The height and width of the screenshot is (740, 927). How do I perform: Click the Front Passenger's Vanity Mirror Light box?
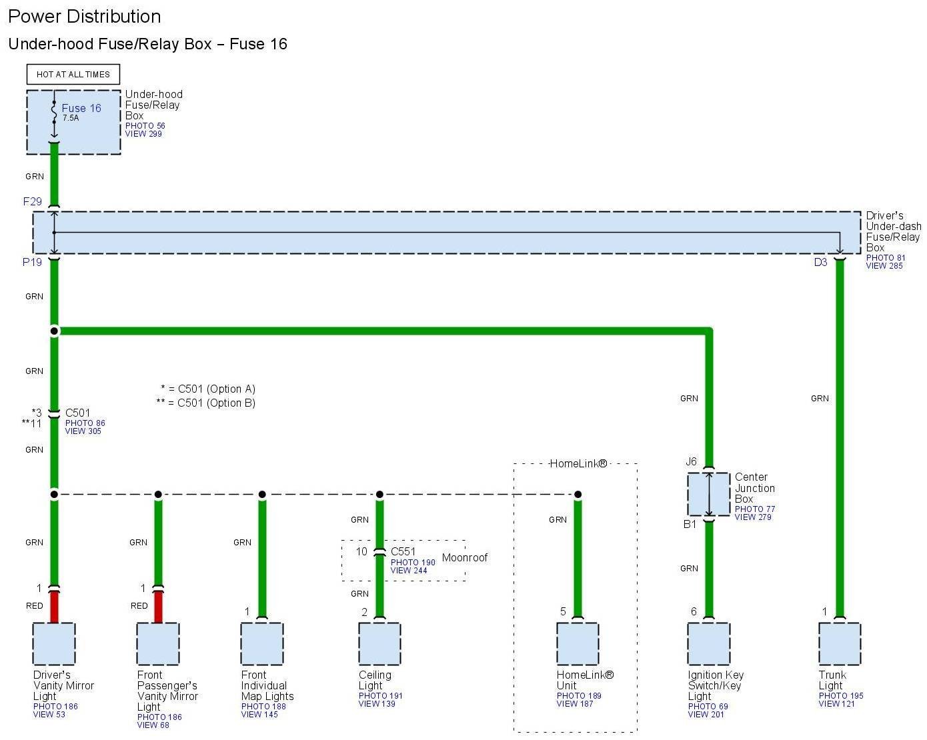coord(158,644)
